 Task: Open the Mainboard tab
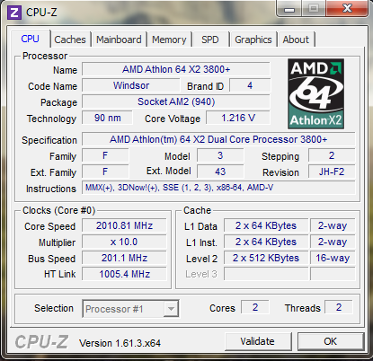pyautogui.click(x=119, y=40)
